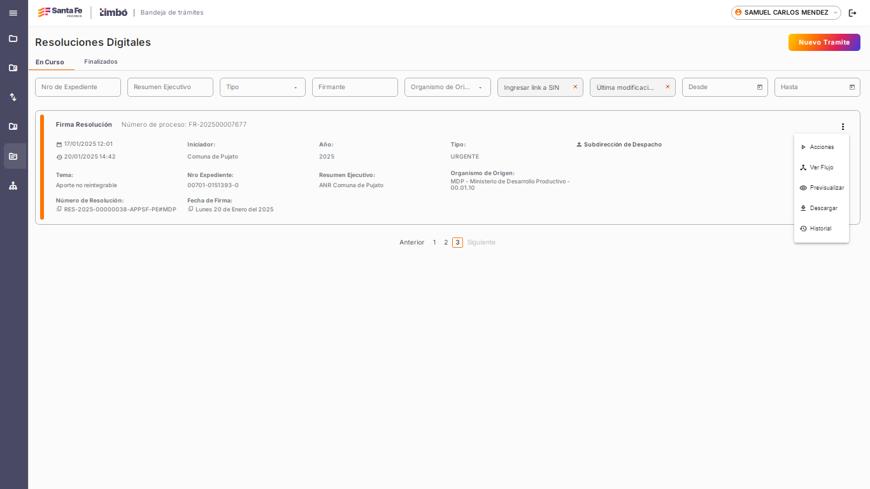This screenshot has height=489, width=870.
Task: Expand the Tipo dropdown filter
Action: pyautogui.click(x=262, y=87)
